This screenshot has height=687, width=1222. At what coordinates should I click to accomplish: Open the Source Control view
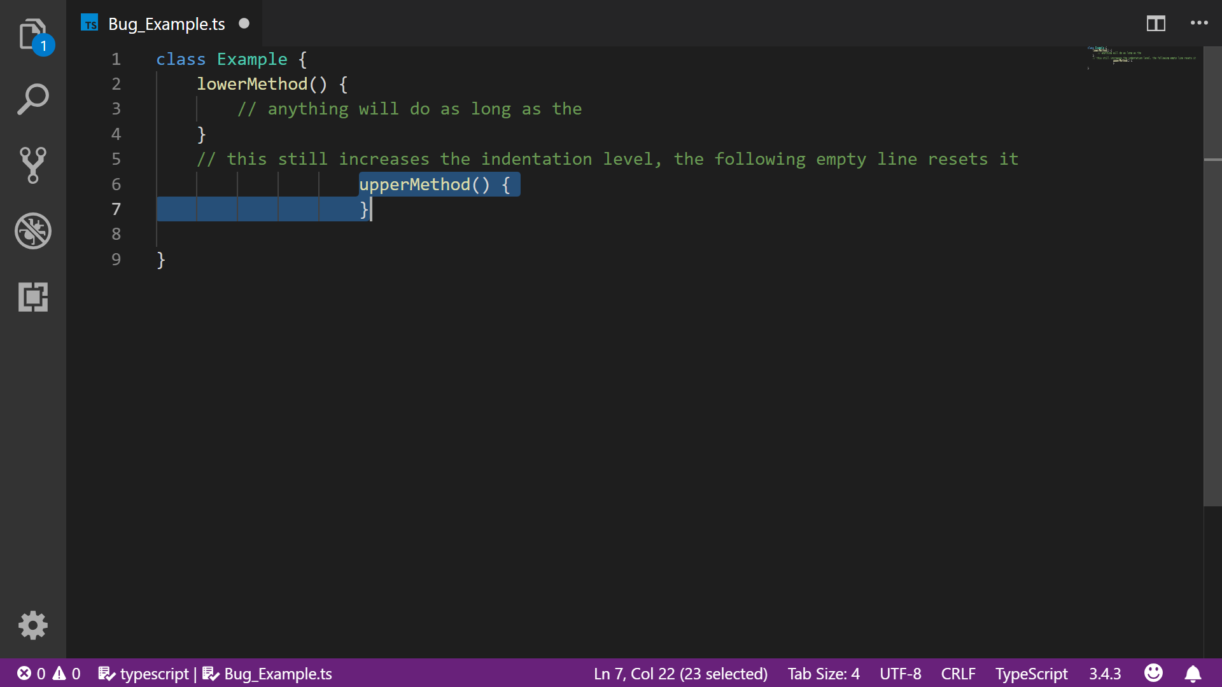(x=33, y=165)
